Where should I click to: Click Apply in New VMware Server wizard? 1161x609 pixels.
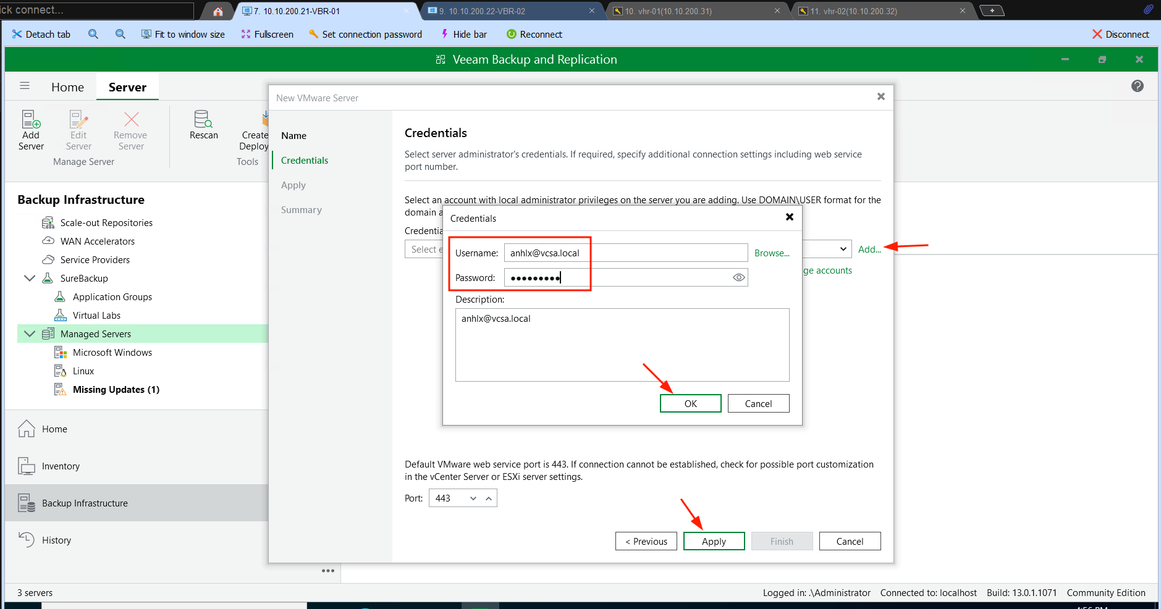point(714,541)
